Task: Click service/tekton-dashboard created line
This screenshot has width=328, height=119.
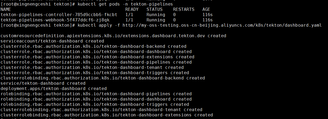Action: (43, 83)
